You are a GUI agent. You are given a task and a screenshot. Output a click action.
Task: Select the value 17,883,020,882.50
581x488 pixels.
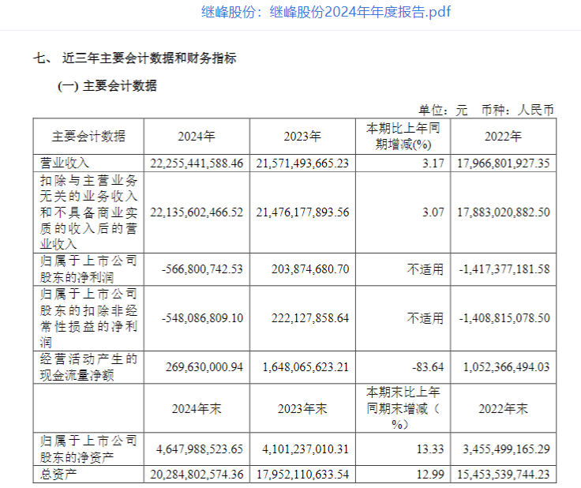503,212
